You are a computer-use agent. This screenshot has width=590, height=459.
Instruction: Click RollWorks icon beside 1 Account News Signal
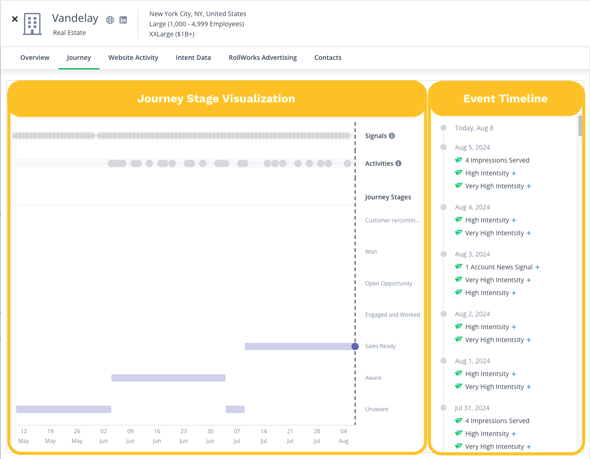coord(458,267)
